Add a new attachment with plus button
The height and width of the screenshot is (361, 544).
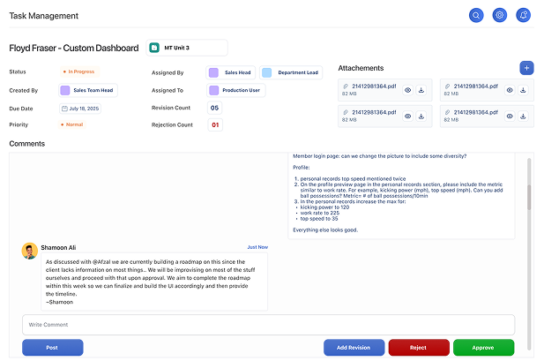526,68
